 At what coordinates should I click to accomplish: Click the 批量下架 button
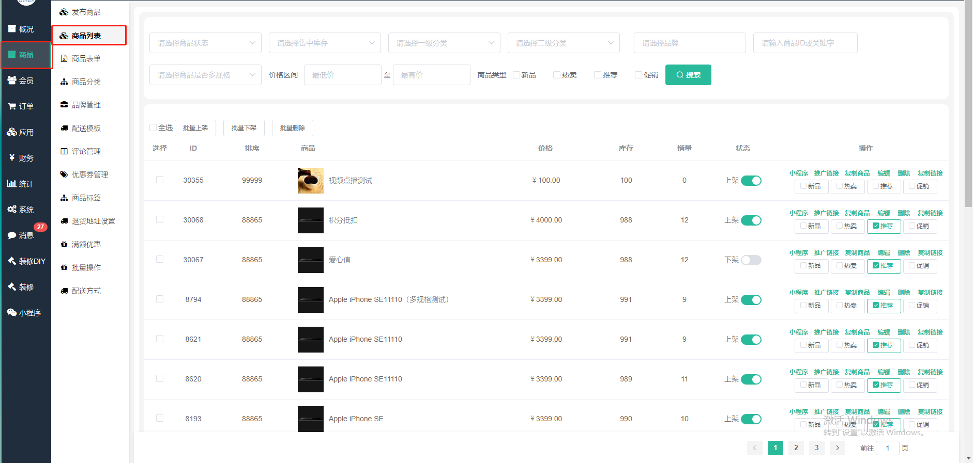point(244,127)
